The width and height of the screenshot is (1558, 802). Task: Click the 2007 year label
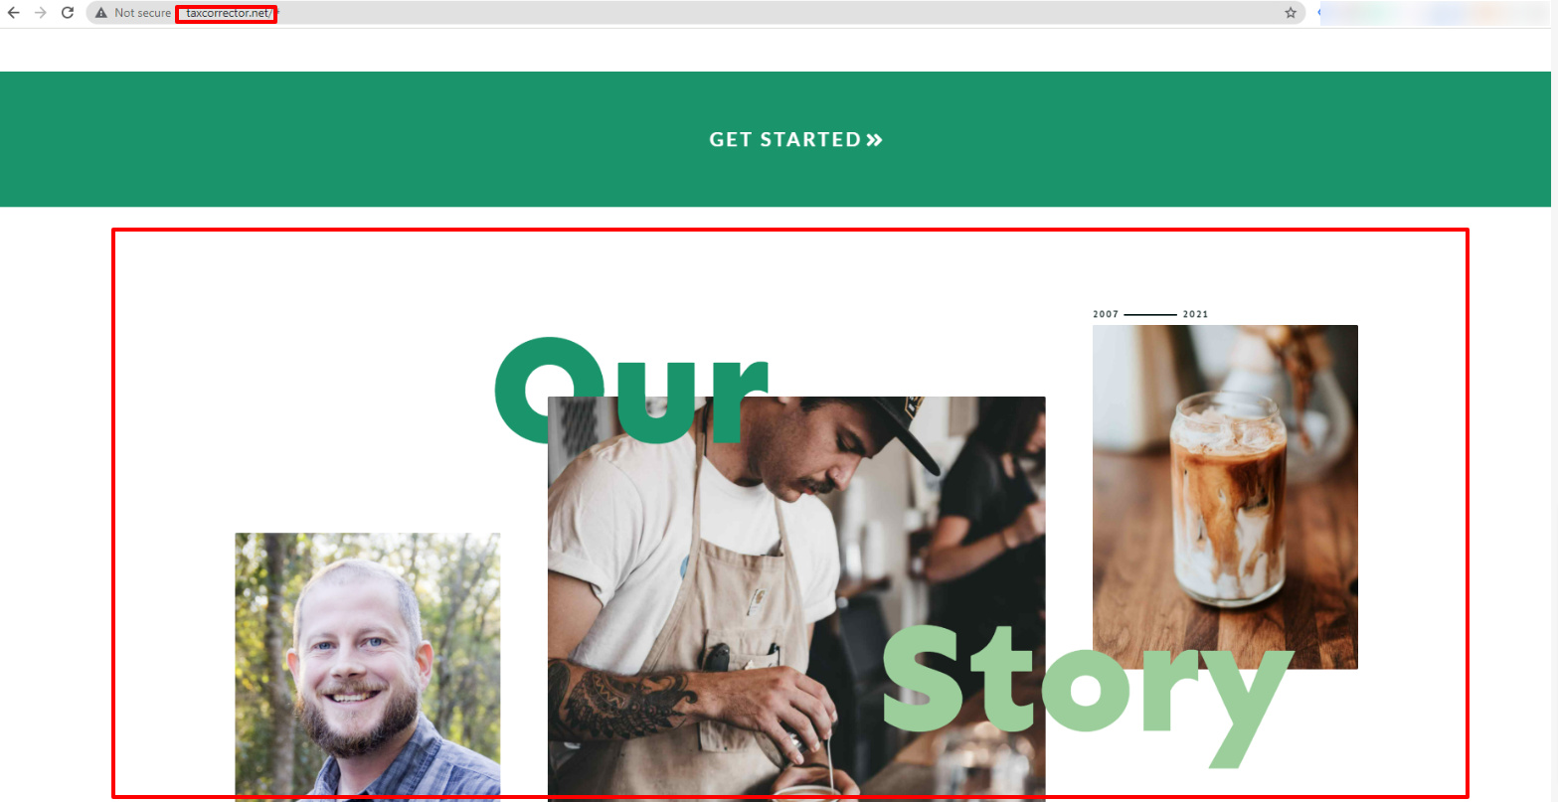(1106, 314)
